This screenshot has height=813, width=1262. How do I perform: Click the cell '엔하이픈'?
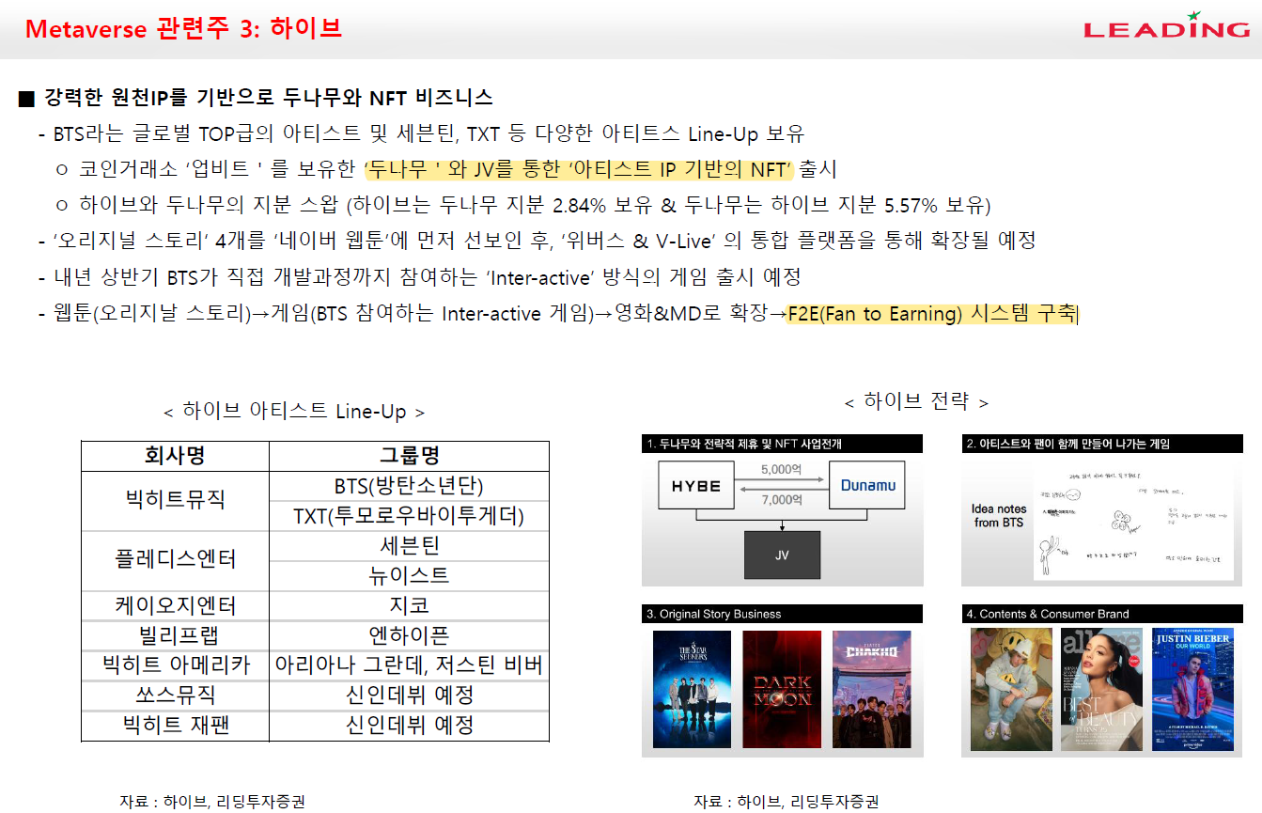[x=409, y=635]
